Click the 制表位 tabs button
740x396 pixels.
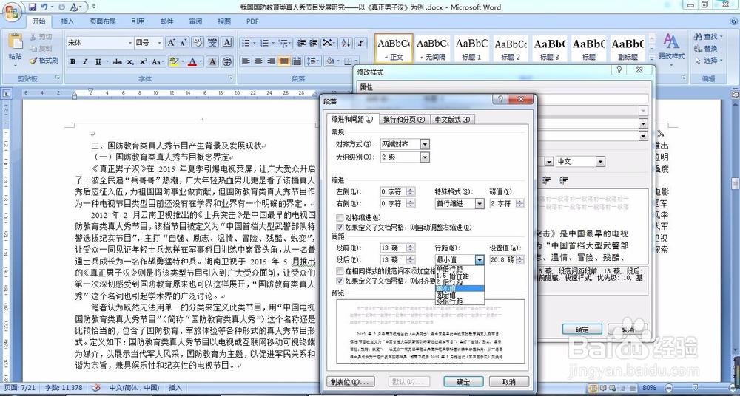pyautogui.click(x=351, y=382)
